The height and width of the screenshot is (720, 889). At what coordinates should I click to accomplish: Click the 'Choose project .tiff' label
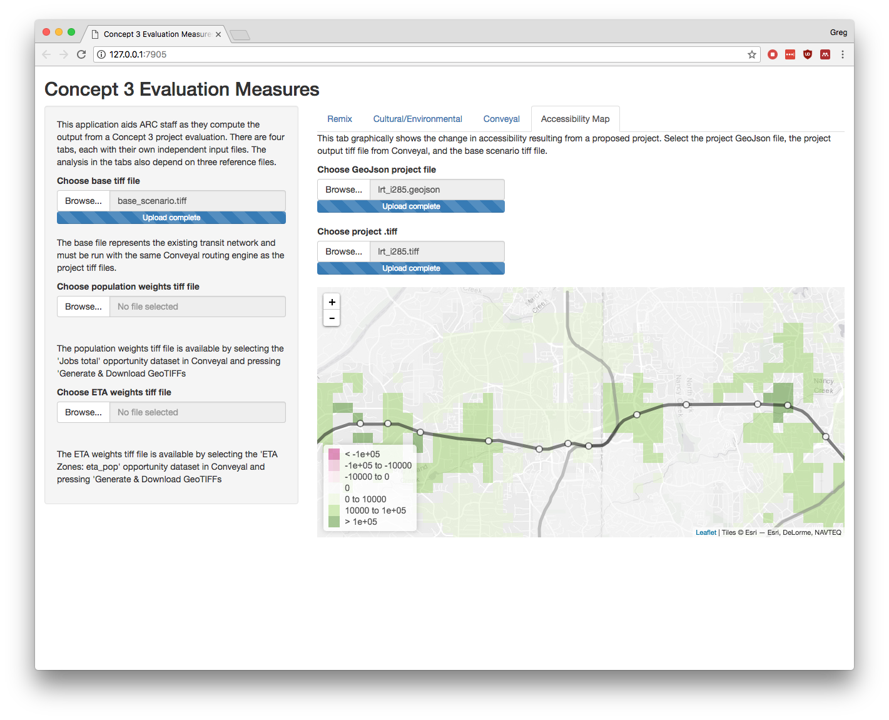[x=357, y=231]
